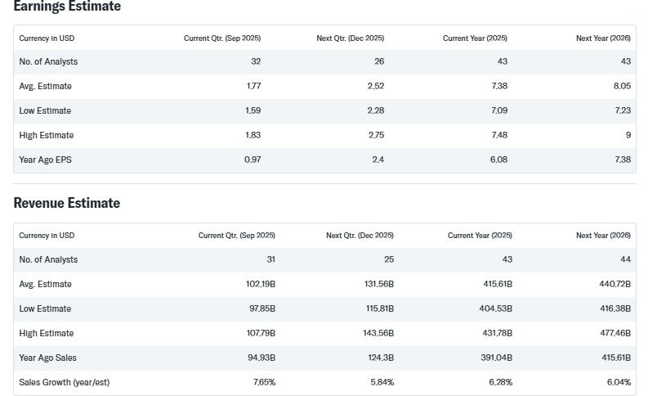
Task: Select the 0.97 year ago EPS value
Action: pyautogui.click(x=252, y=160)
